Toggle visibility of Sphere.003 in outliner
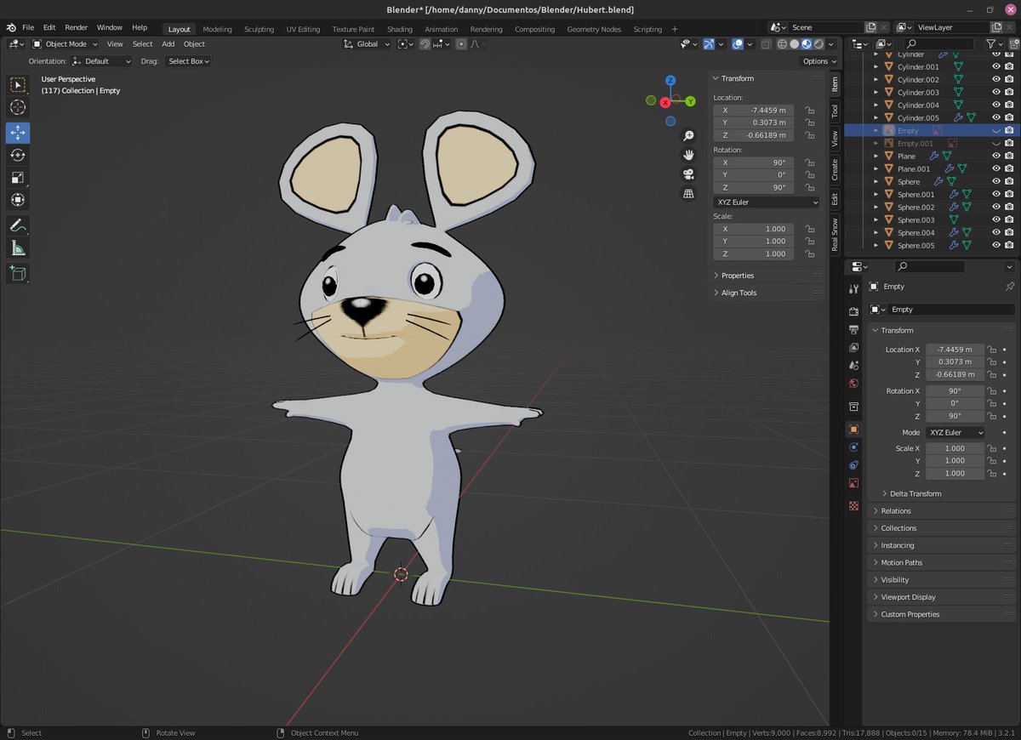Viewport: 1021px width, 740px height. pyautogui.click(x=996, y=220)
